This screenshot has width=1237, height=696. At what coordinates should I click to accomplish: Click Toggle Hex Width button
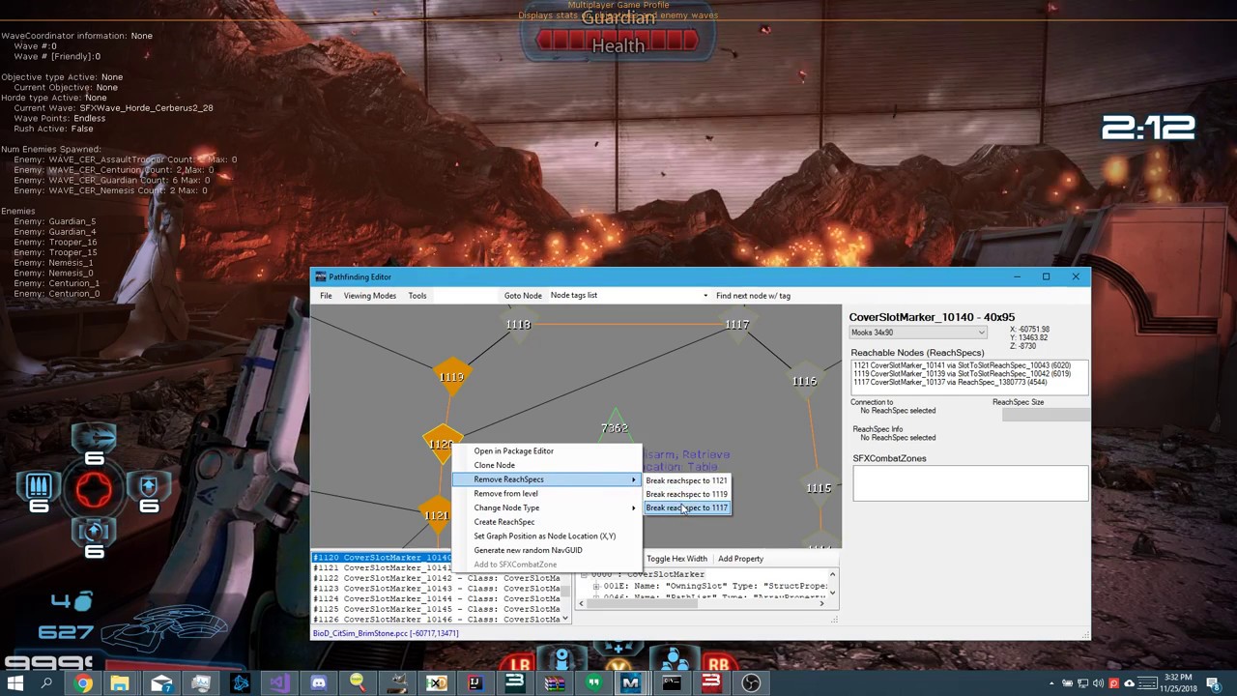tap(676, 559)
